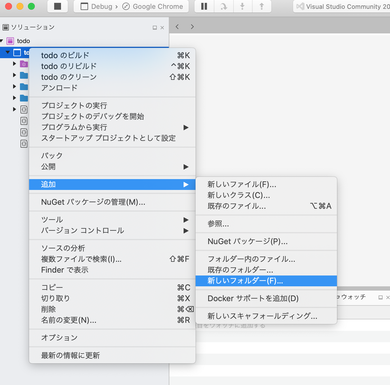The height and width of the screenshot is (385, 390).
Task: Select 'todo のビルド' menu entry
Action: tap(112, 55)
